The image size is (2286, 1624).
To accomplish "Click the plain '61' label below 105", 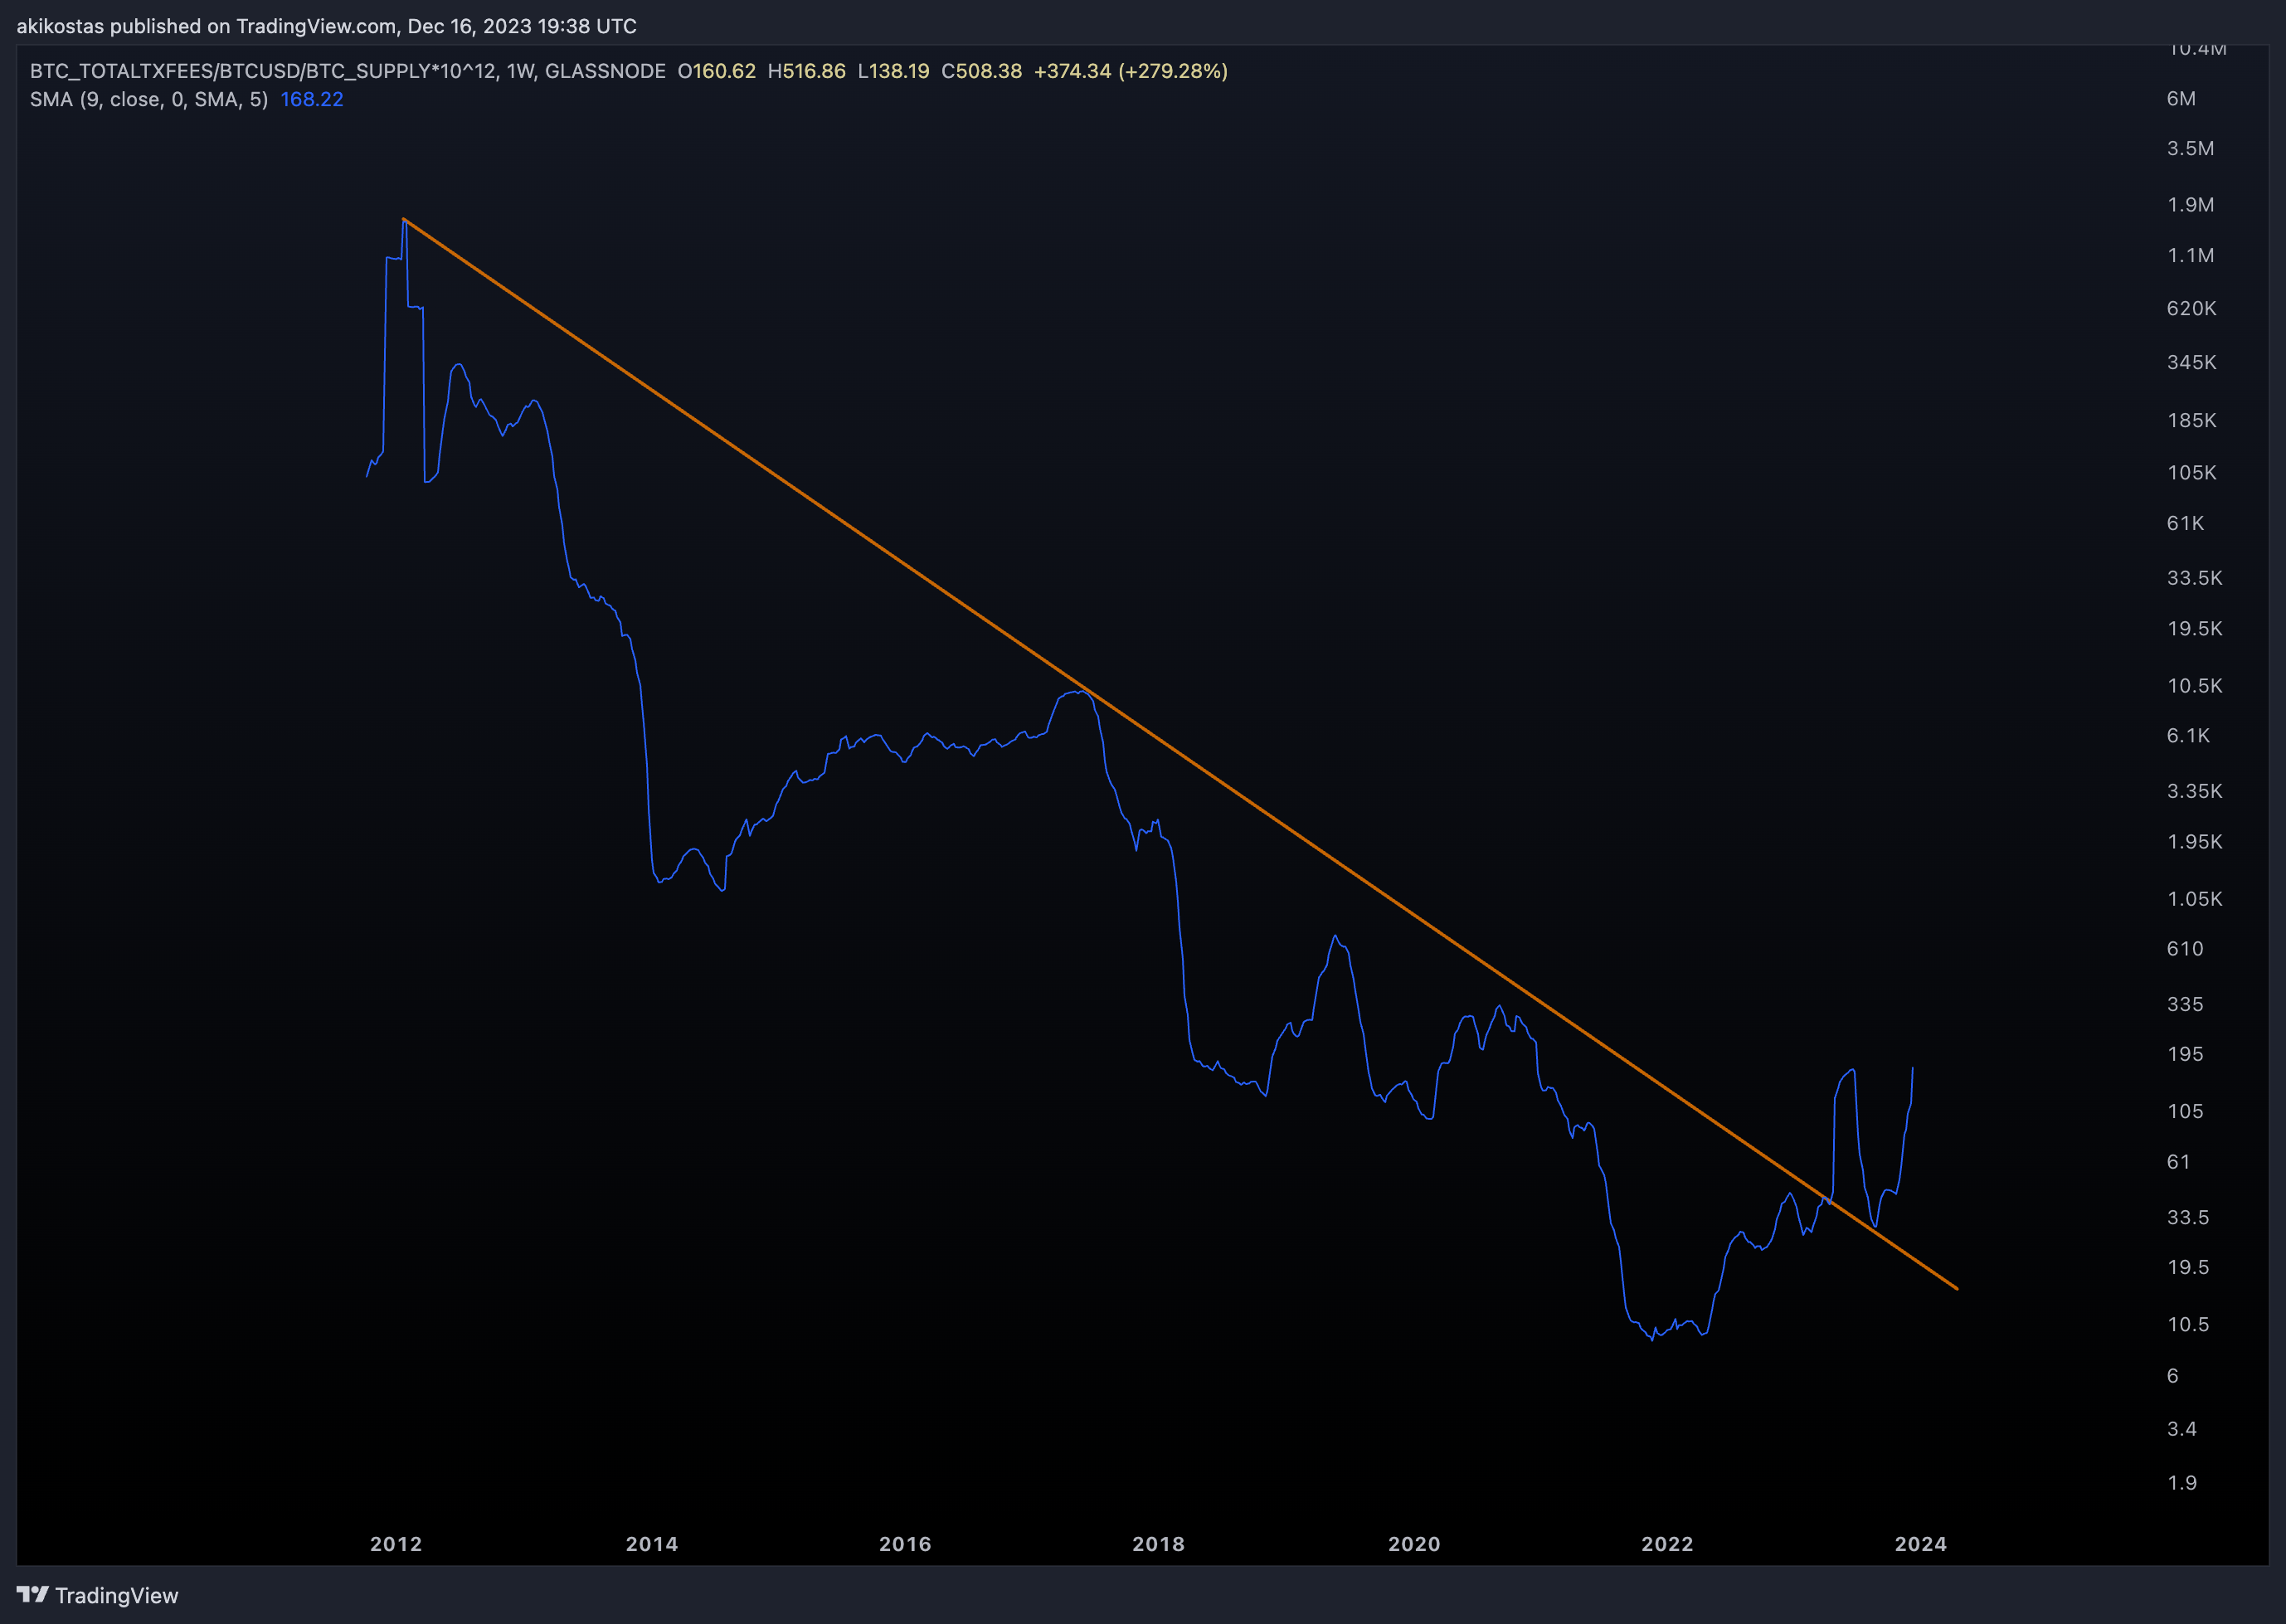I will 2178,1161.
